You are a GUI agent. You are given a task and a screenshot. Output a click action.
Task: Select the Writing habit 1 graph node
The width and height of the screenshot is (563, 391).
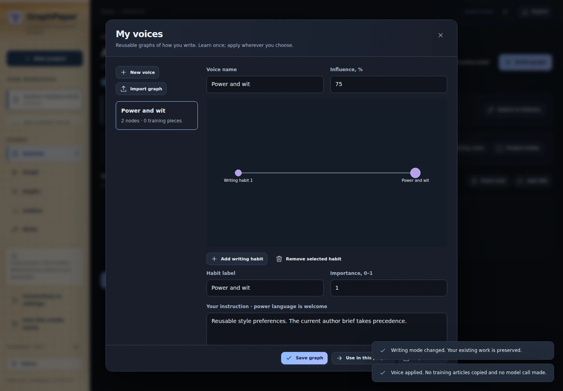coord(238,173)
